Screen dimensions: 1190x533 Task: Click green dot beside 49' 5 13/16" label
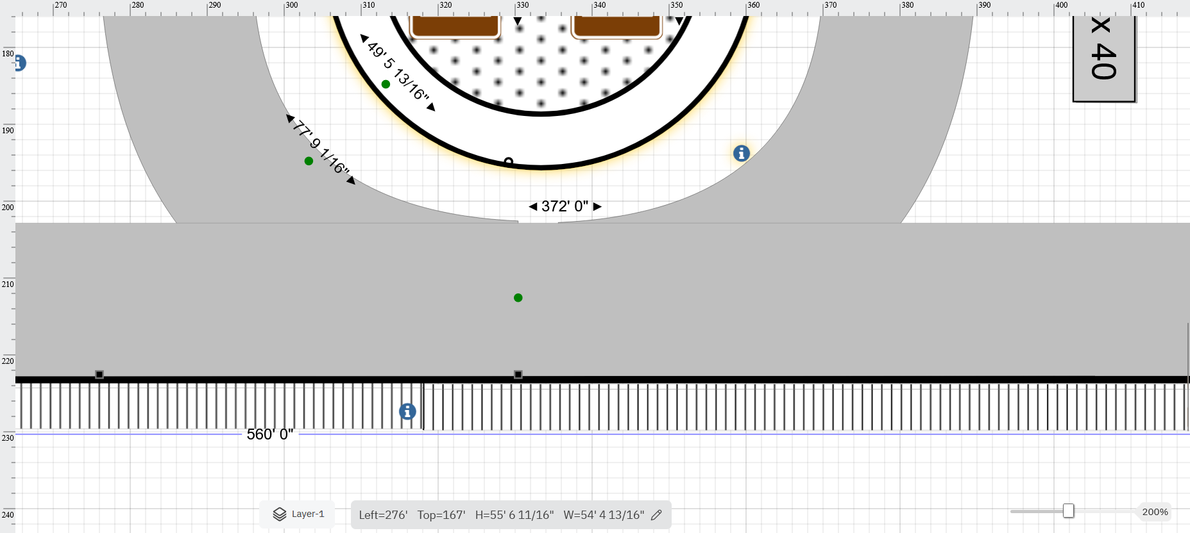tap(386, 85)
